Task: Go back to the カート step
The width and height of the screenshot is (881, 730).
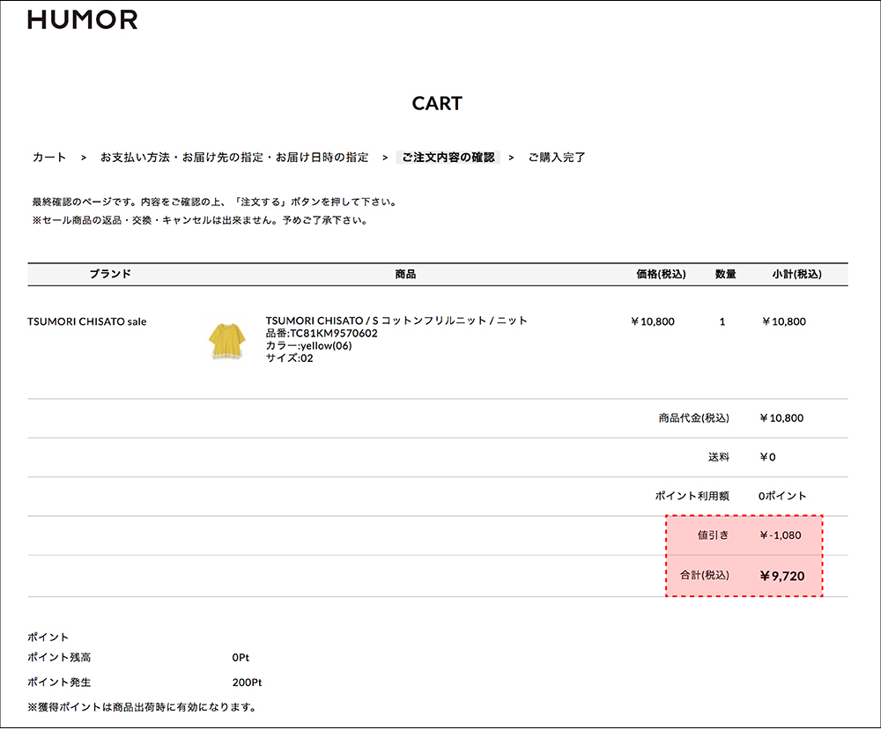Action: (49, 158)
